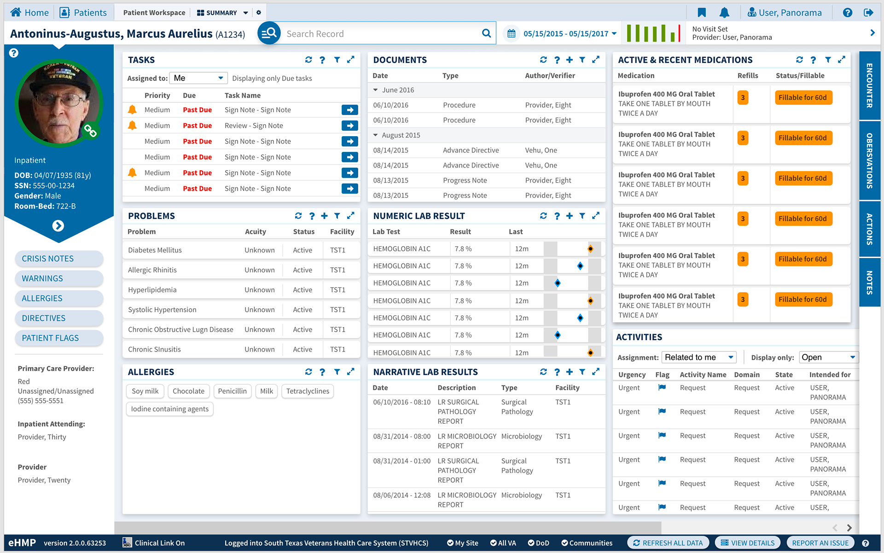Click the logout icon at top right
Viewport: 884px width, 553px height.
(868, 12)
